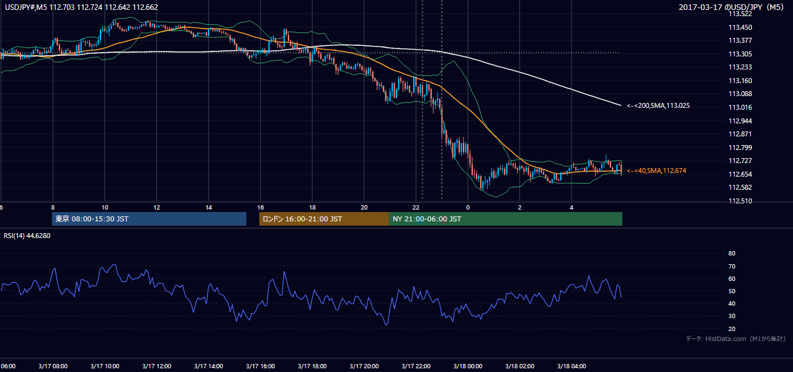Click the HistData.com data source credit

735,339
